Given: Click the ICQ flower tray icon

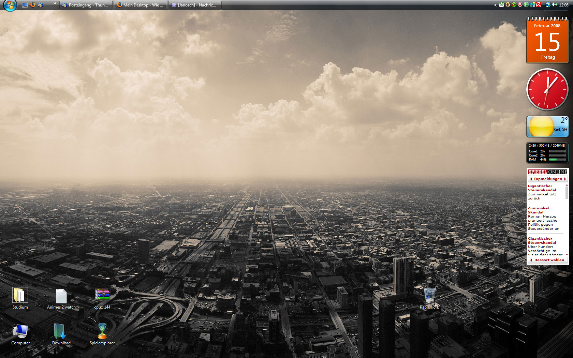Looking at the screenshot, I should [x=514, y=5].
